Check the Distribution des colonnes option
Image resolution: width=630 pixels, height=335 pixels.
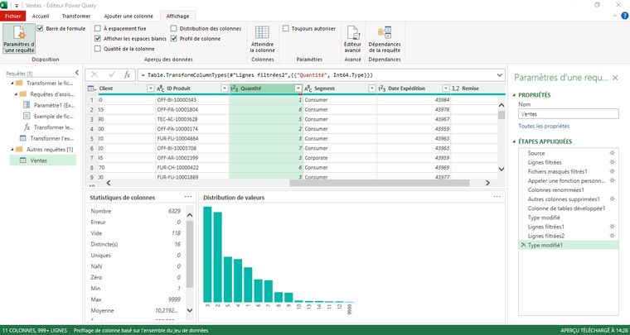174,28
